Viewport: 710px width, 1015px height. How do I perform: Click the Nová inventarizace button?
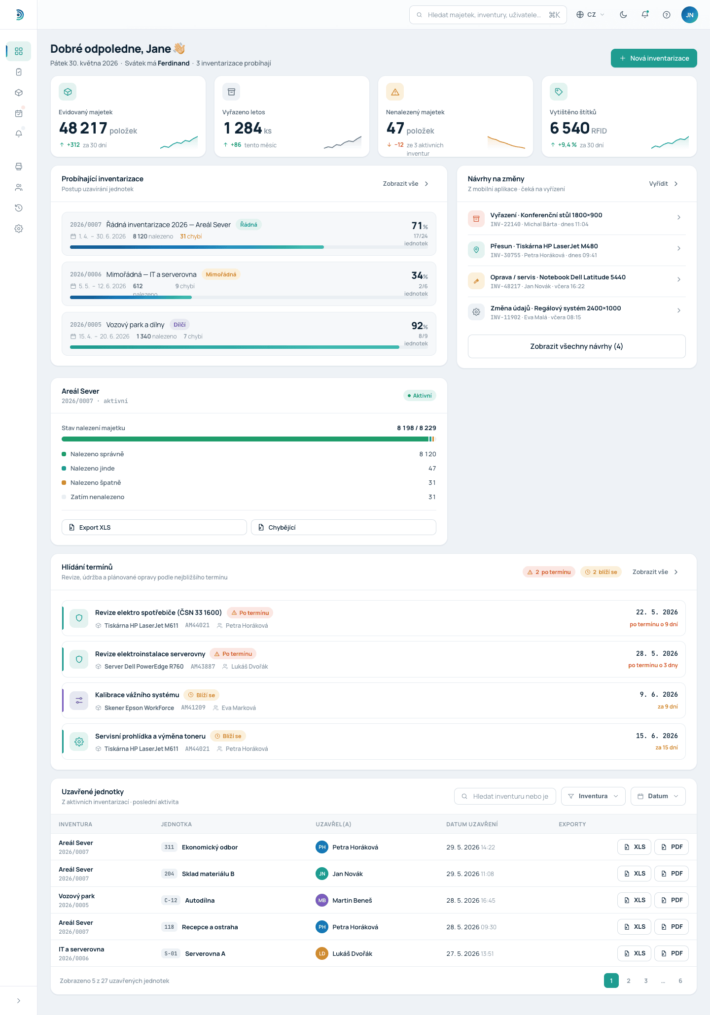tap(654, 58)
